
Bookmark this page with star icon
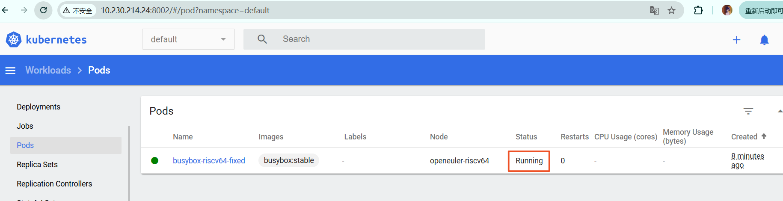pyautogui.click(x=671, y=10)
